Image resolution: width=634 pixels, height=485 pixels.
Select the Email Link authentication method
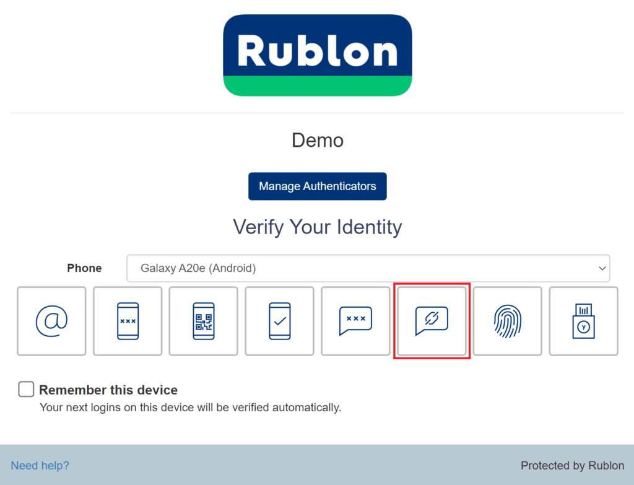(51, 321)
